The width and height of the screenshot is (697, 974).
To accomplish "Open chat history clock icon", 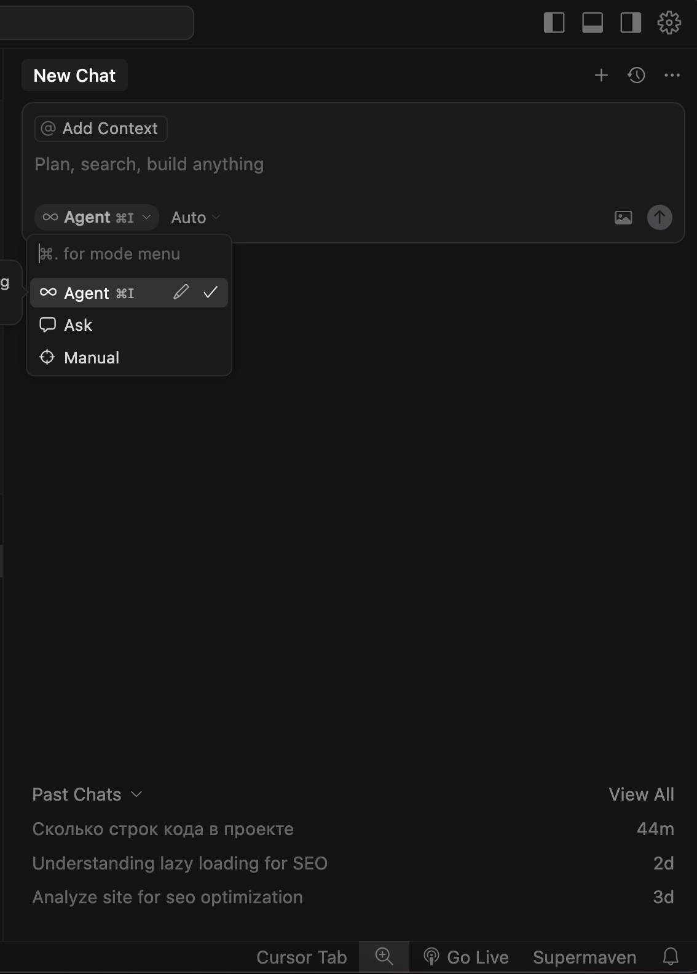I will (636, 76).
